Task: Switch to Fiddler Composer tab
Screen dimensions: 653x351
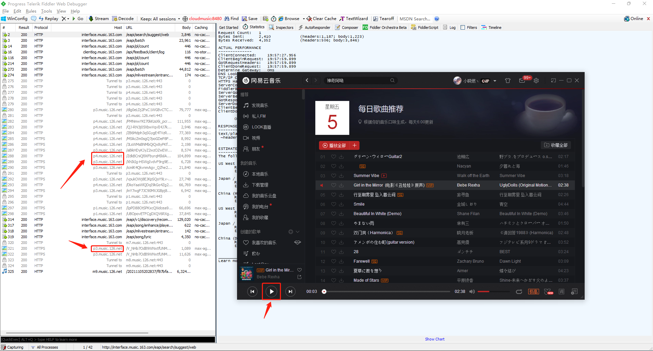Action: pos(347,28)
